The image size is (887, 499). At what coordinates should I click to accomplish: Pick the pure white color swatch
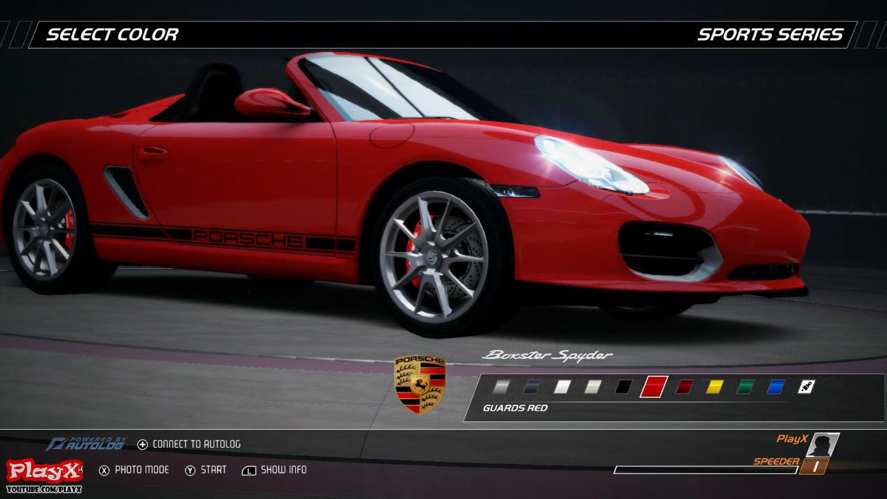click(x=562, y=387)
